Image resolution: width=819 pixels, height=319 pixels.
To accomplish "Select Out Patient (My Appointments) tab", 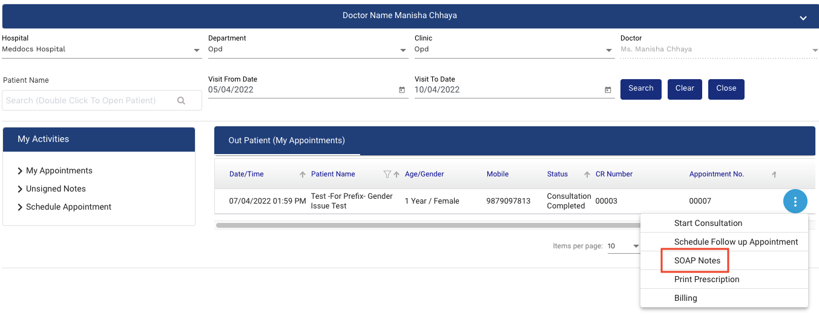I will pyautogui.click(x=287, y=140).
